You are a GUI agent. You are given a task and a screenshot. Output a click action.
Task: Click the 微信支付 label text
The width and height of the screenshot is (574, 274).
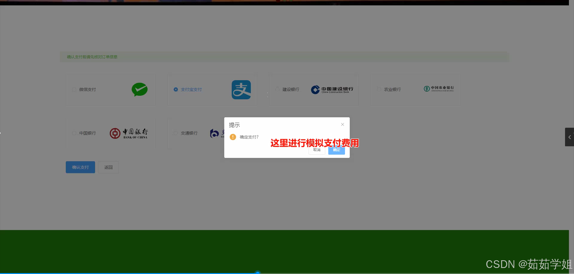tap(88, 89)
